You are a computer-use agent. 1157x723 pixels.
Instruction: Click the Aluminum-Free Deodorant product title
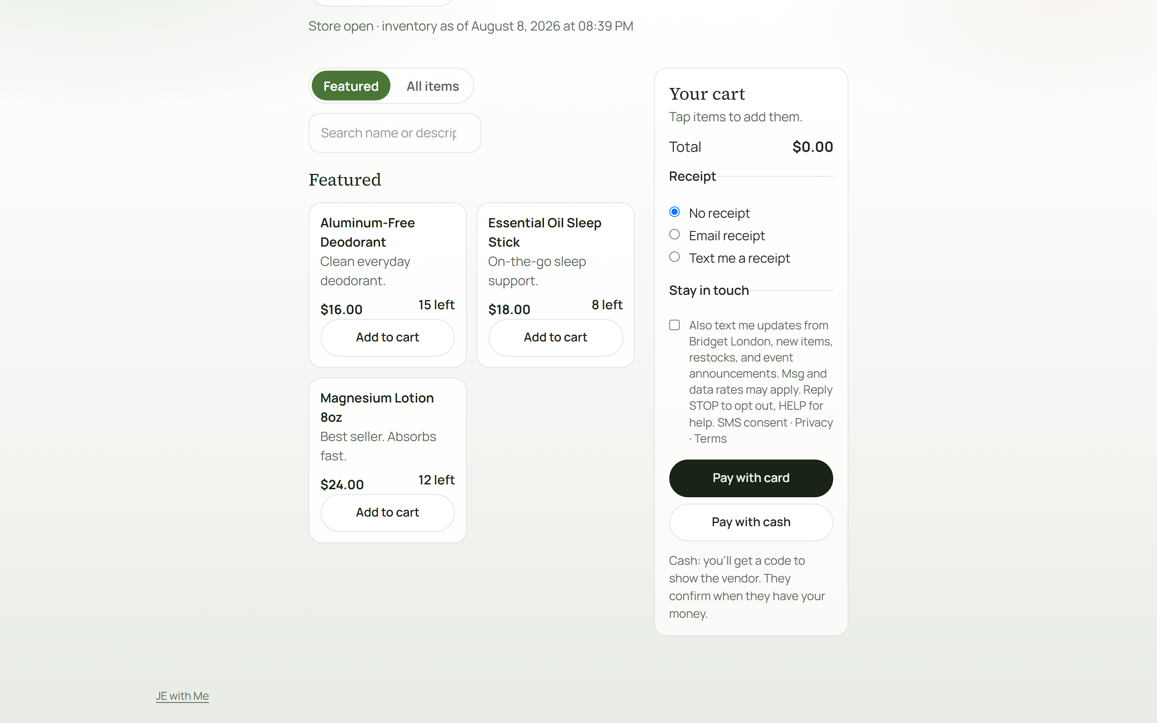[368, 233]
